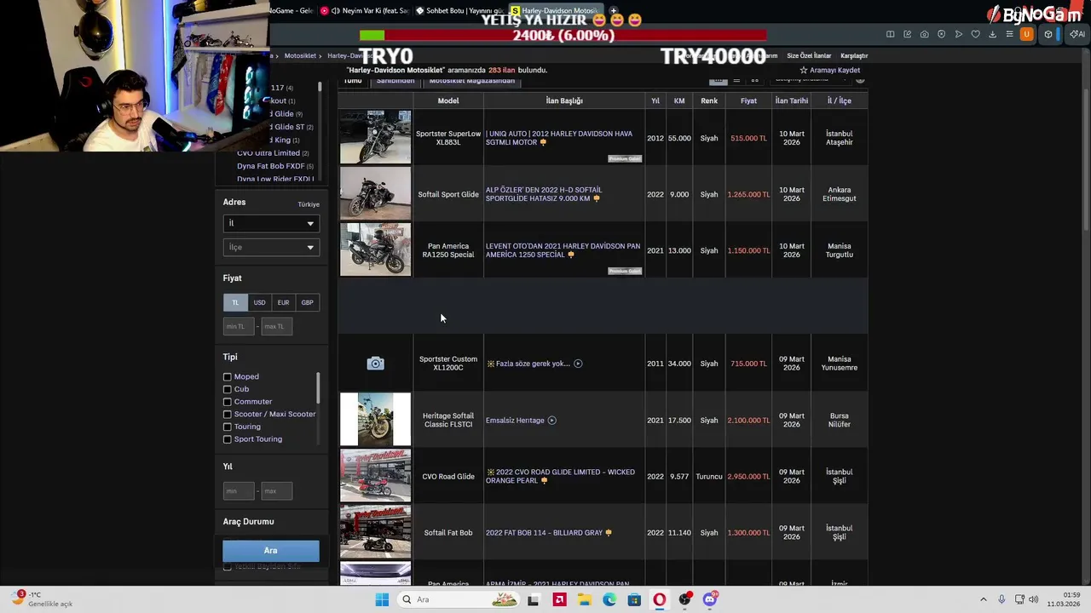
Task: Launch AMD software from the taskbar
Action: [x=559, y=599]
